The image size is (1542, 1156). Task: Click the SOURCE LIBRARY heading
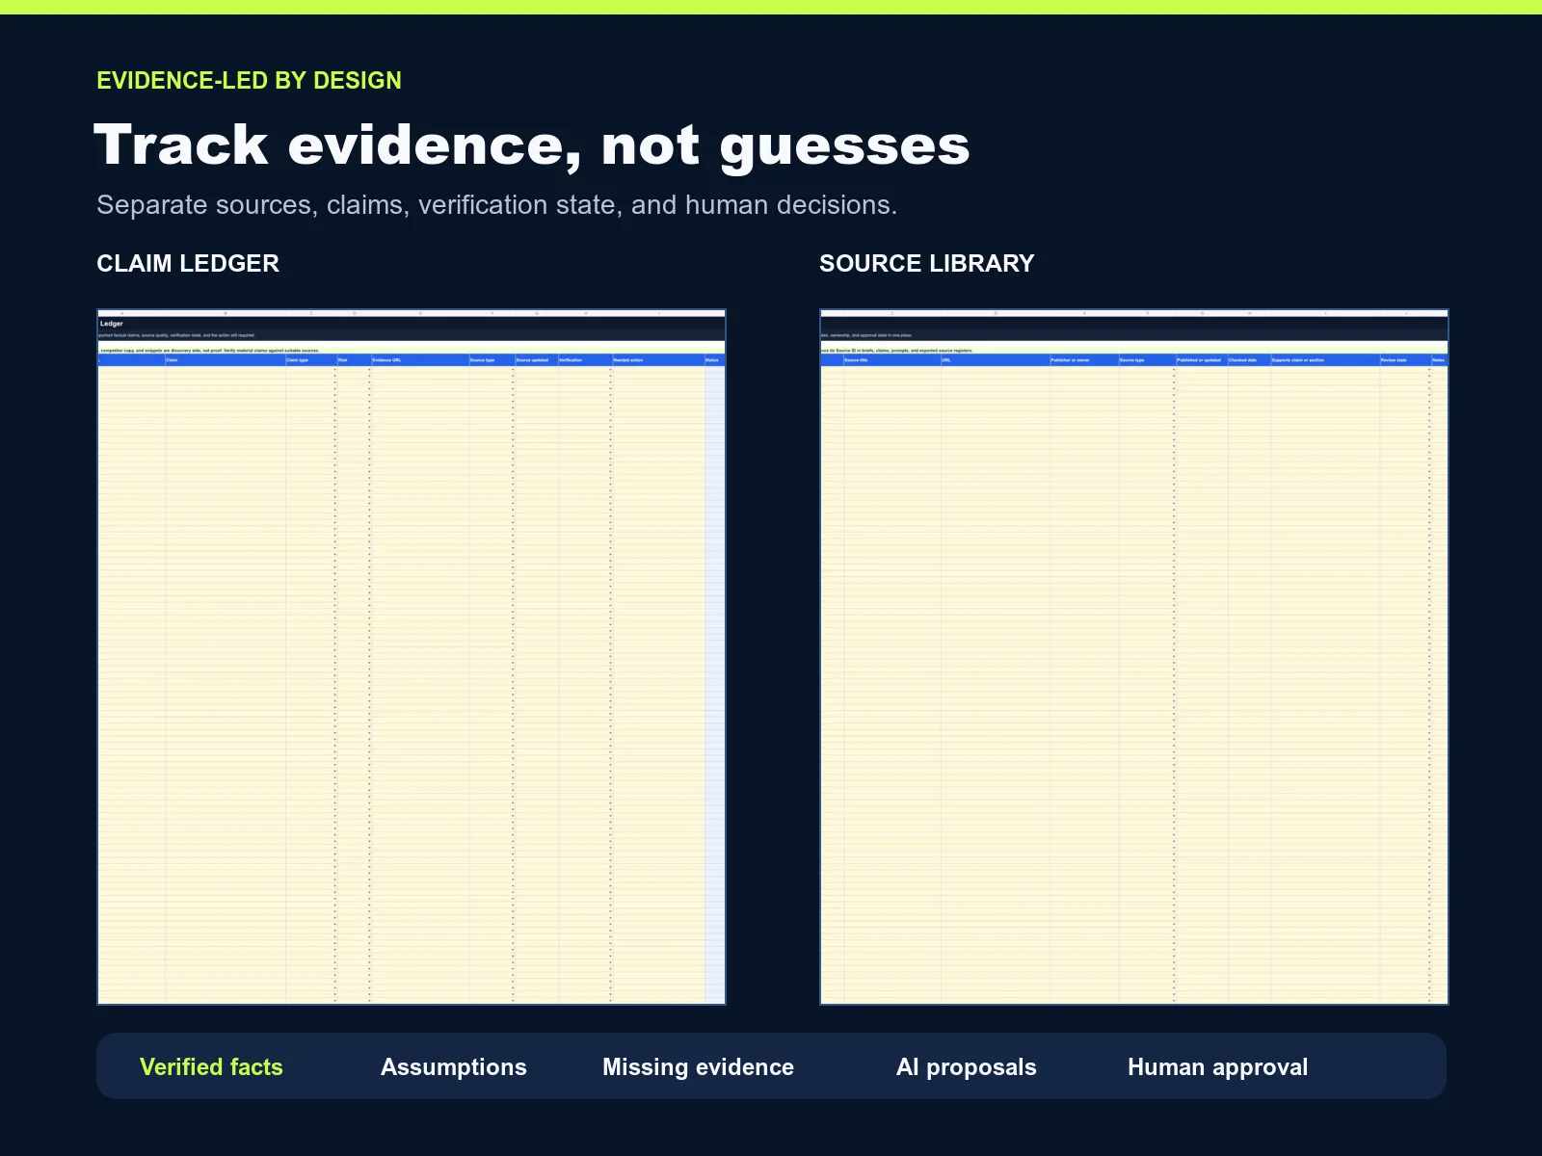click(926, 263)
